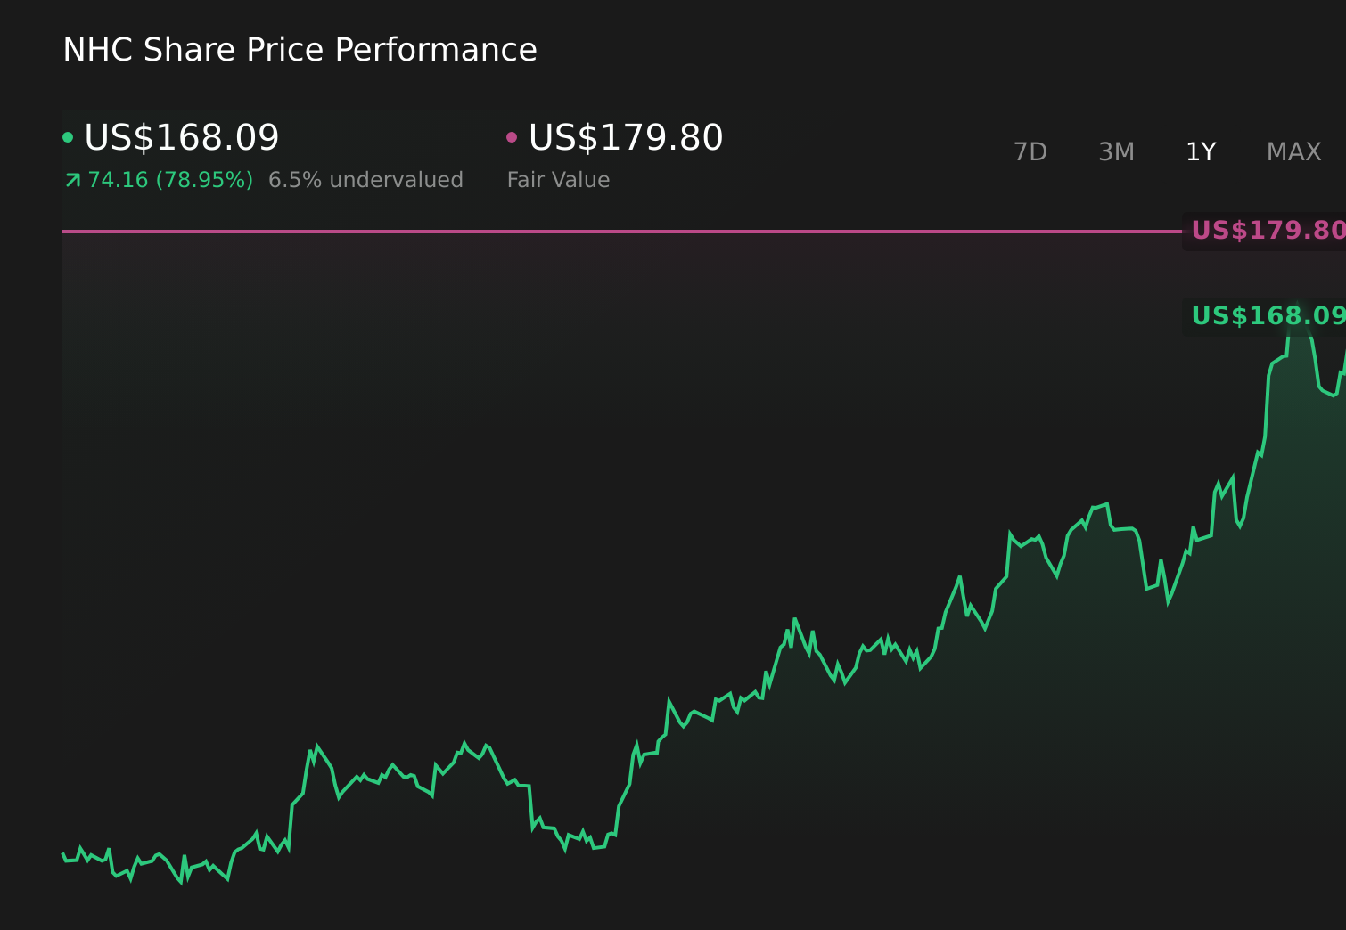1346x930 pixels.
Task: Click the green up-arrow gain icon
Action: click(73, 181)
